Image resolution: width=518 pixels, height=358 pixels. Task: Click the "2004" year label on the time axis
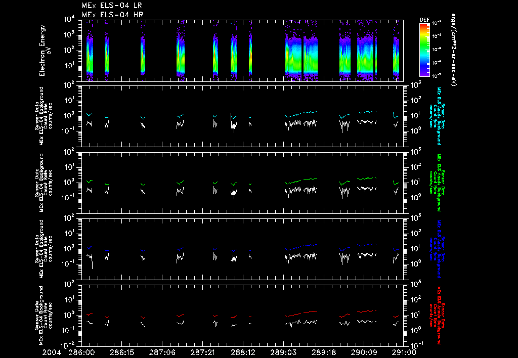(x=52, y=352)
